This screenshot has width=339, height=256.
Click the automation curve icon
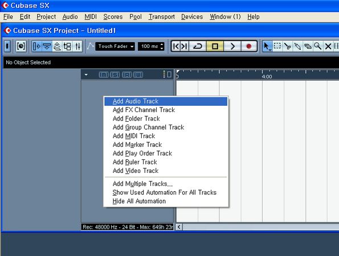click(91, 46)
